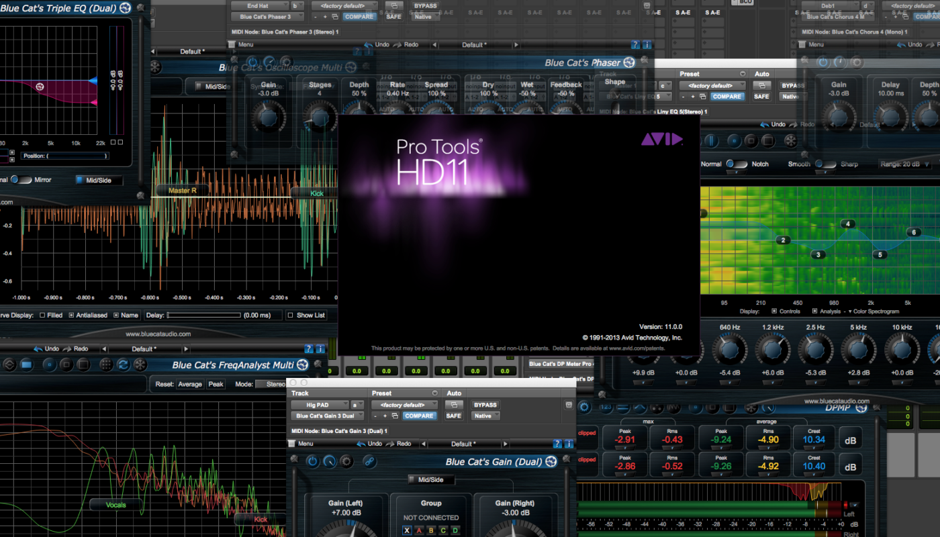Screen dimensions: 940x537
Task: Select group D in Gain (Dual) plugin
Action: click(x=455, y=531)
